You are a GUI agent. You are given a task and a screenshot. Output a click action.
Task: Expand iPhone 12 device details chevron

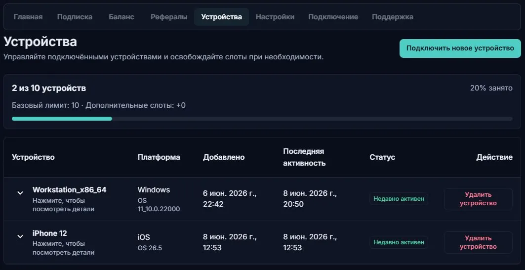[20, 236]
